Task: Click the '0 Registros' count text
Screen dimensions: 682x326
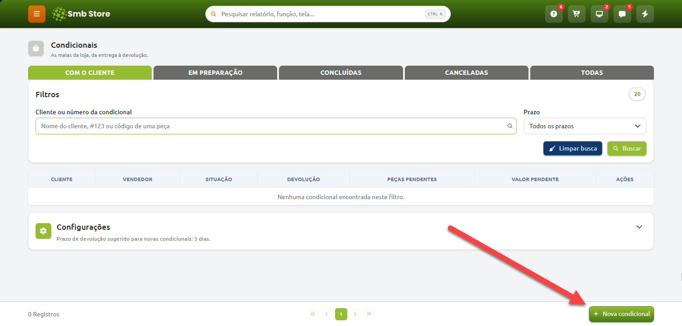Action: click(44, 314)
